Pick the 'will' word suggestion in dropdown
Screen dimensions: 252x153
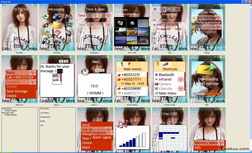tap(55, 75)
